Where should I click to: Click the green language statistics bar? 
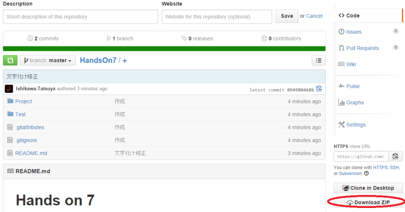[164, 48]
